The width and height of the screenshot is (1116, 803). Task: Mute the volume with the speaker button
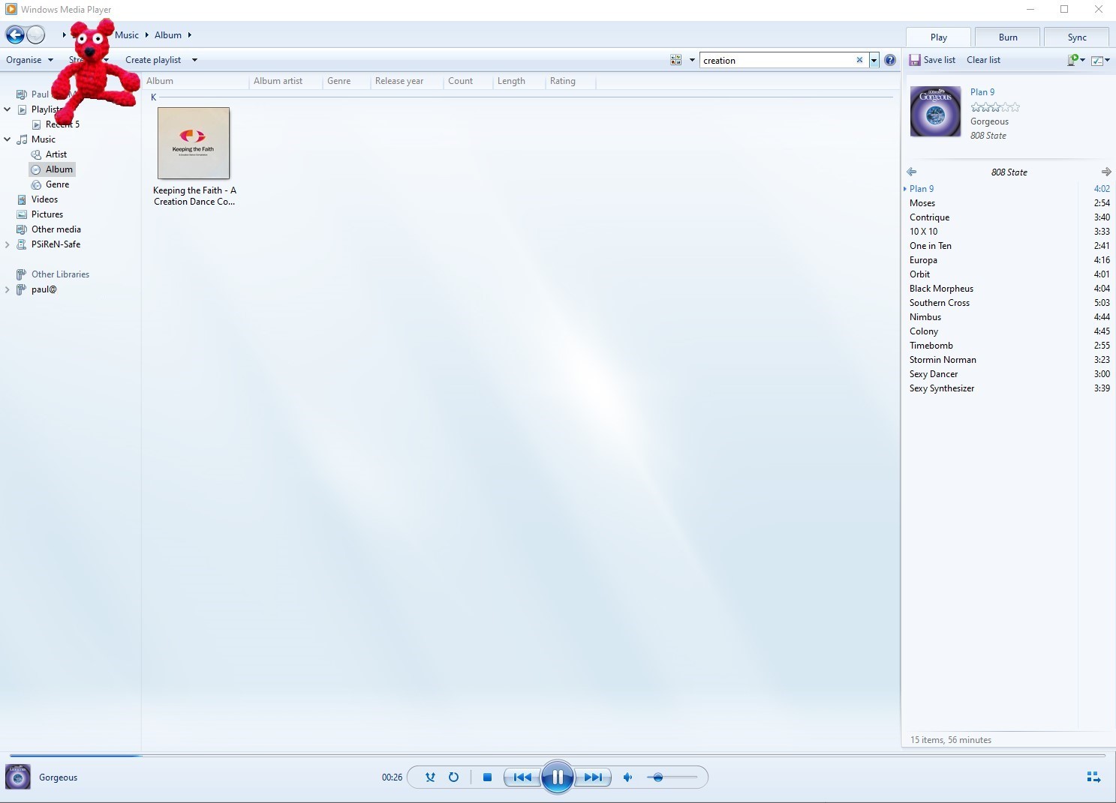[x=628, y=778]
